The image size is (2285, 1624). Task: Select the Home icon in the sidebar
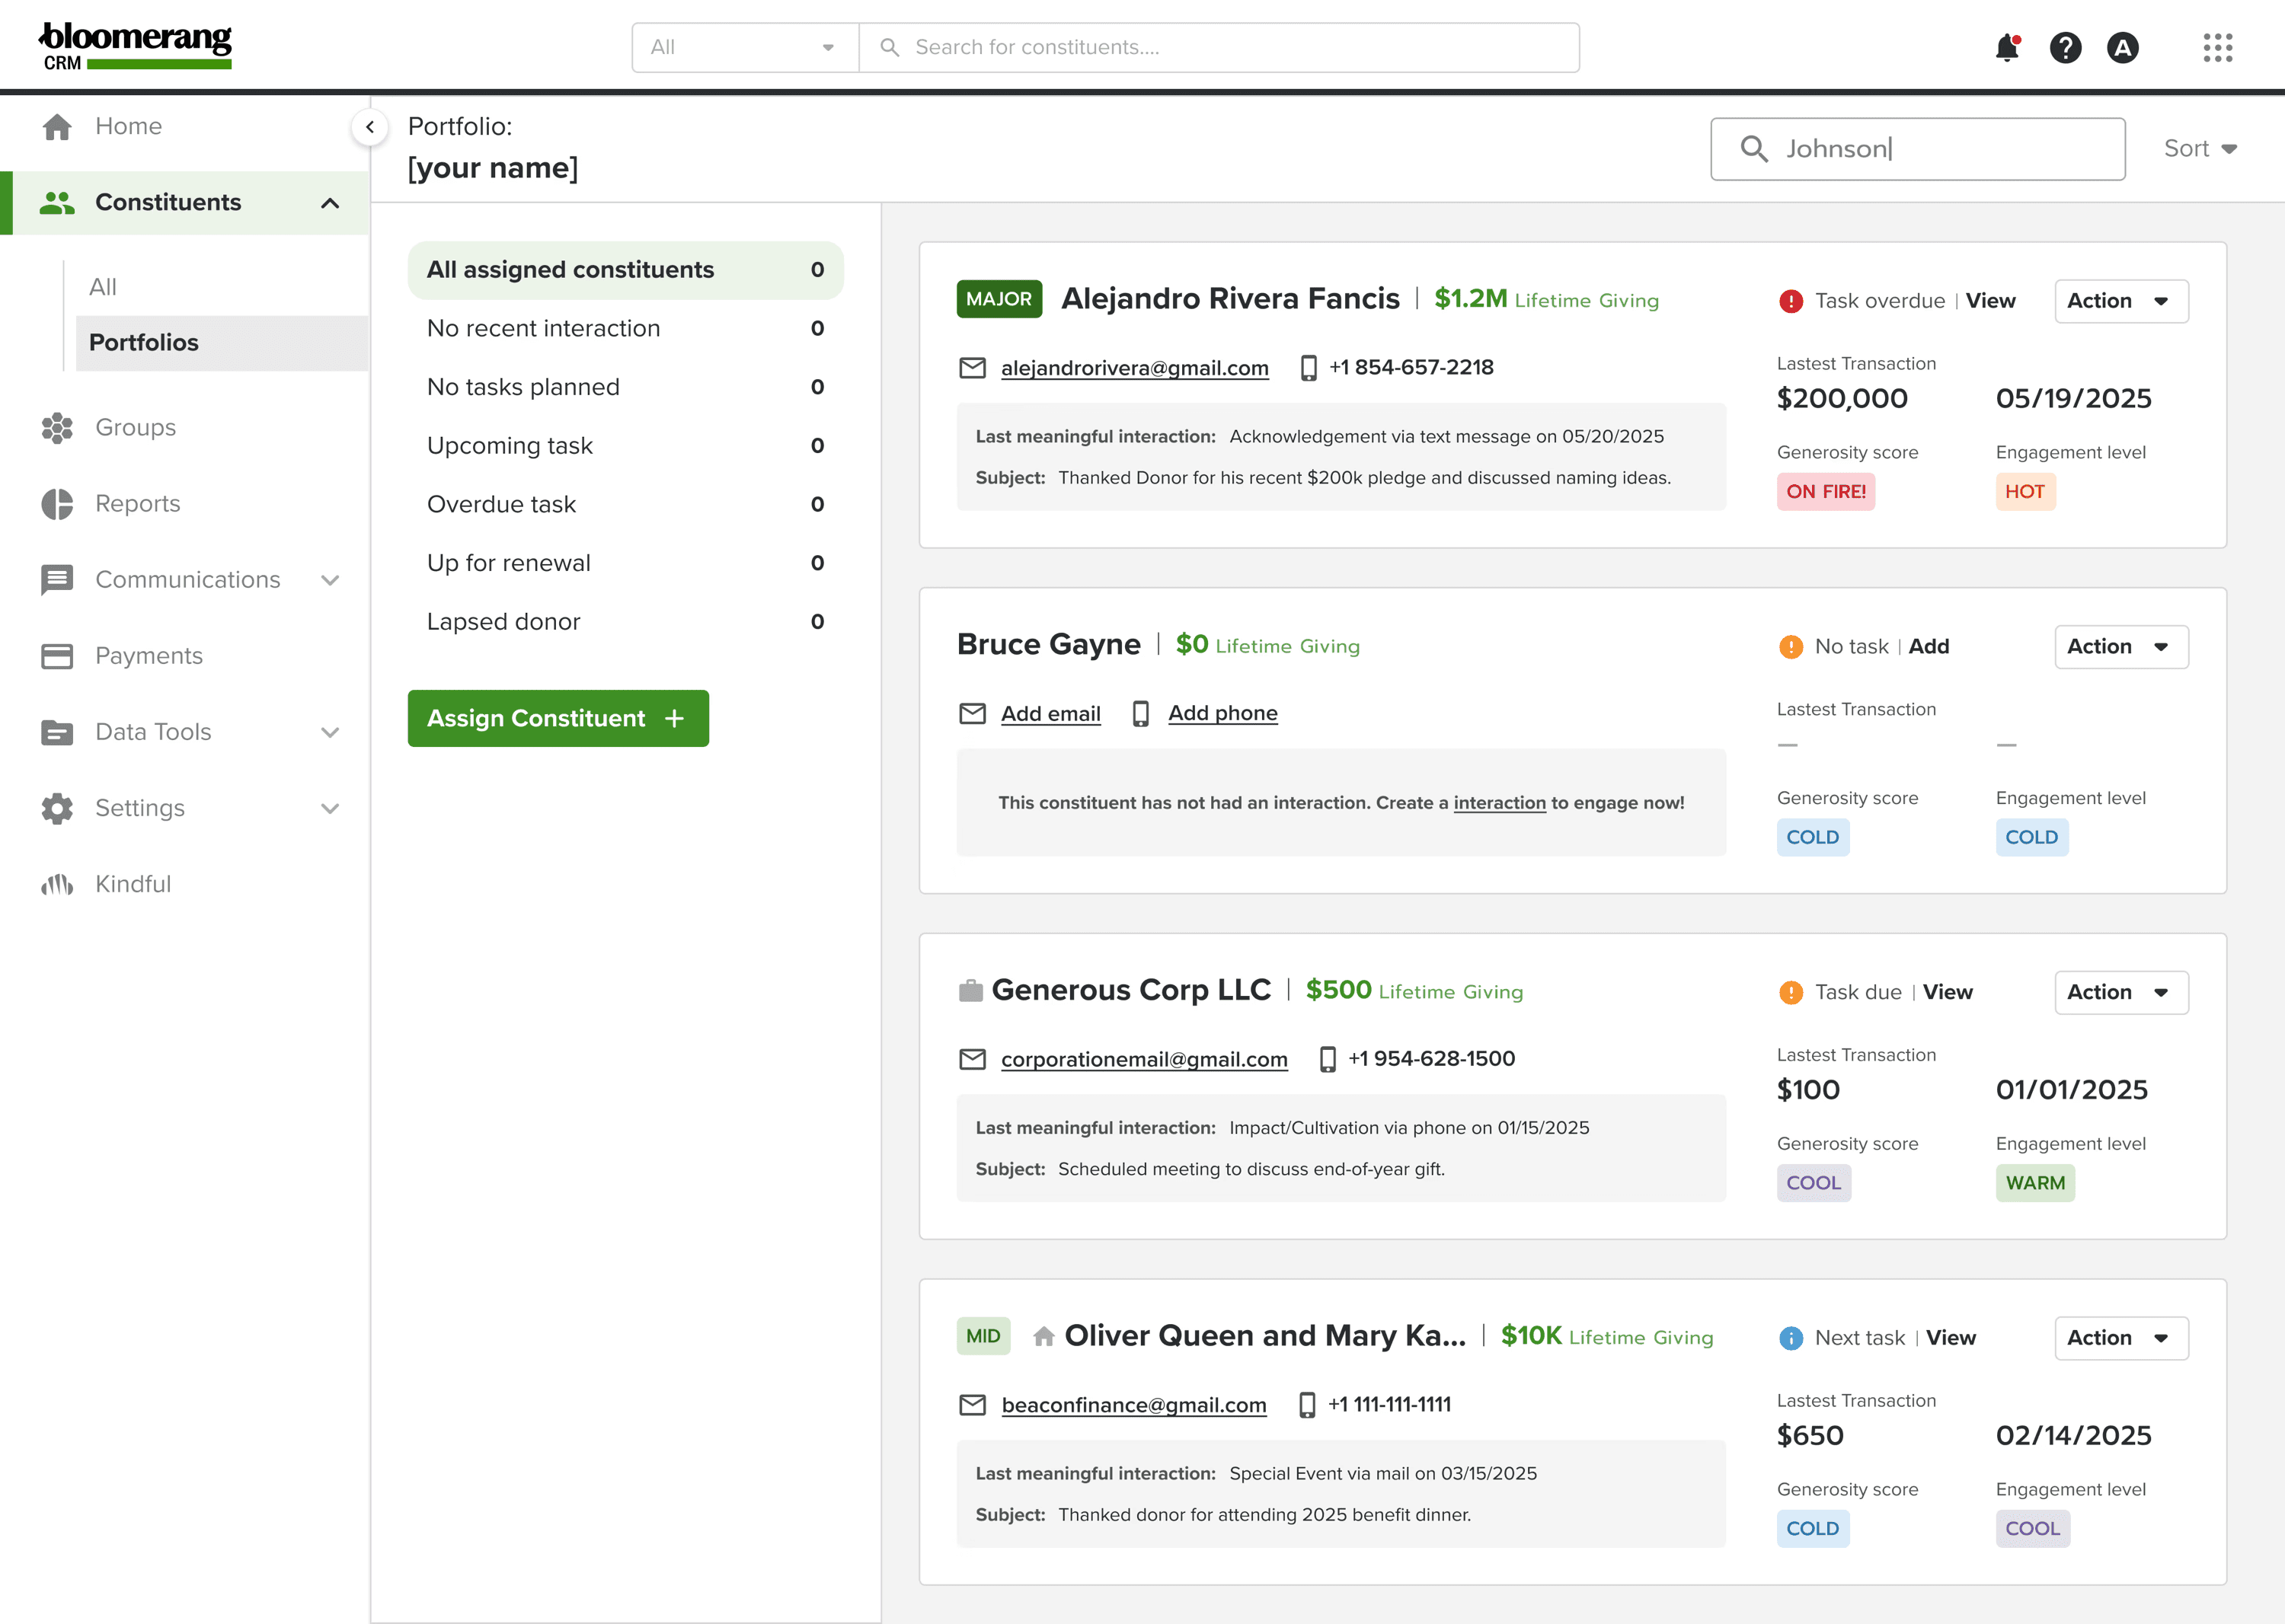click(57, 126)
